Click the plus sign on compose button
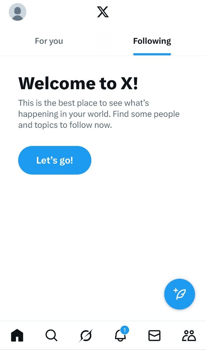 pos(176,291)
